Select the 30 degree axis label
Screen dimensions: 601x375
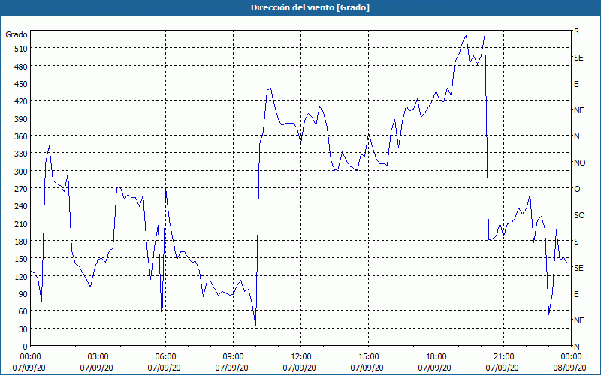[x=23, y=329]
